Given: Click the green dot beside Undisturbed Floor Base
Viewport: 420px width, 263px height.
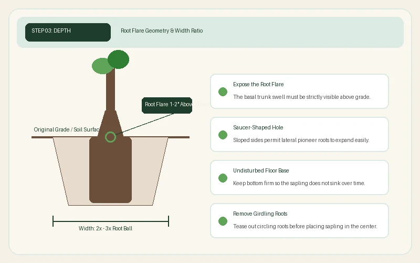Looking at the screenshot, I should point(223,178).
